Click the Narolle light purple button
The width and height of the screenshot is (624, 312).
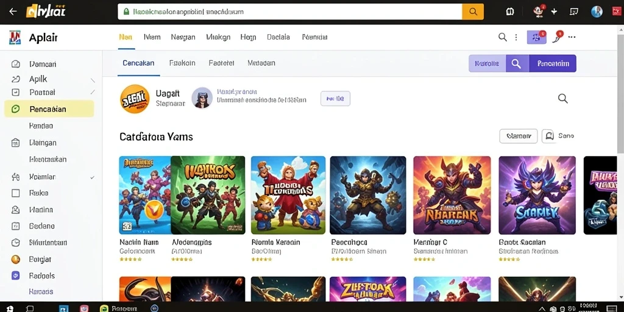(x=487, y=63)
